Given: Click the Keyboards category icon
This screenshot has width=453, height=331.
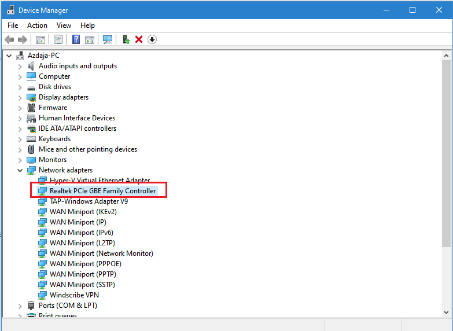Looking at the screenshot, I should coord(31,139).
